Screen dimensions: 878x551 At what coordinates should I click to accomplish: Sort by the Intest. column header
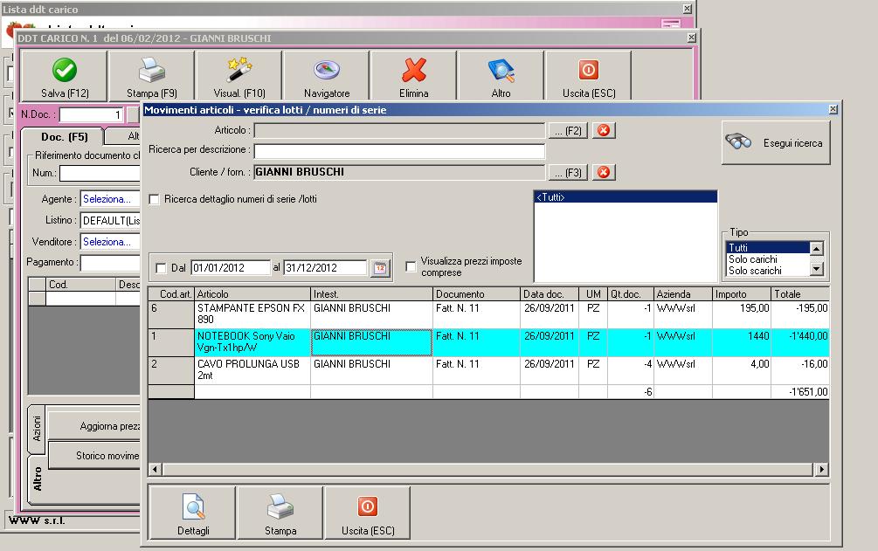click(x=371, y=294)
